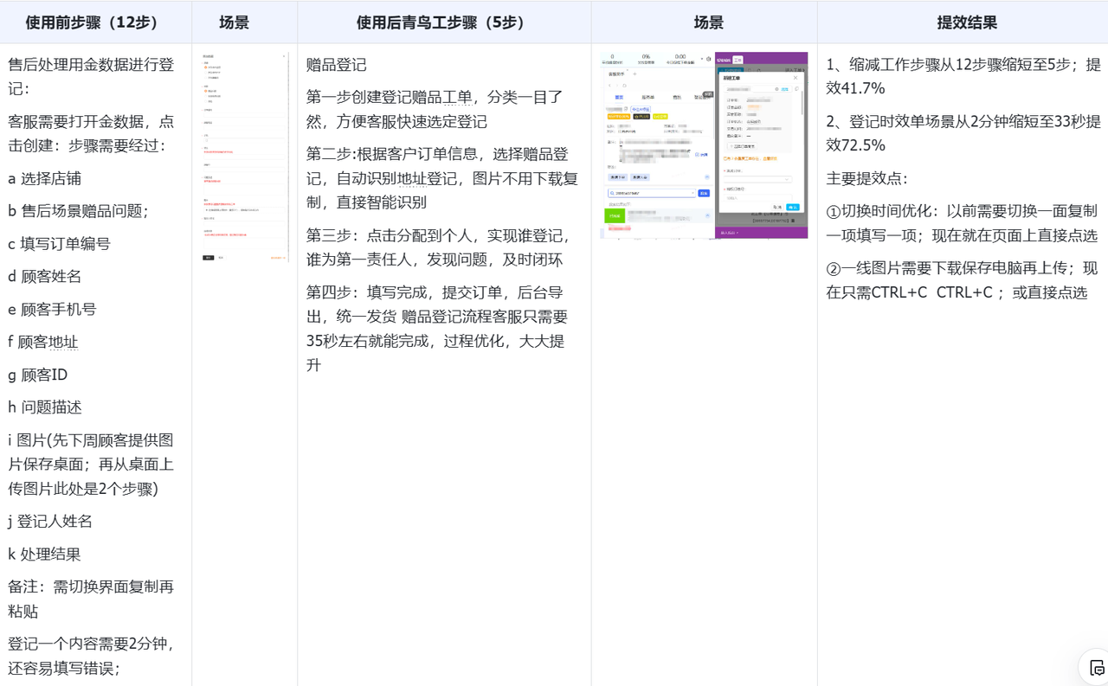Select the line 售后处理用金数据进行登记：
Screen dimensions: 1108x686
pyautogui.click(x=92, y=76)
